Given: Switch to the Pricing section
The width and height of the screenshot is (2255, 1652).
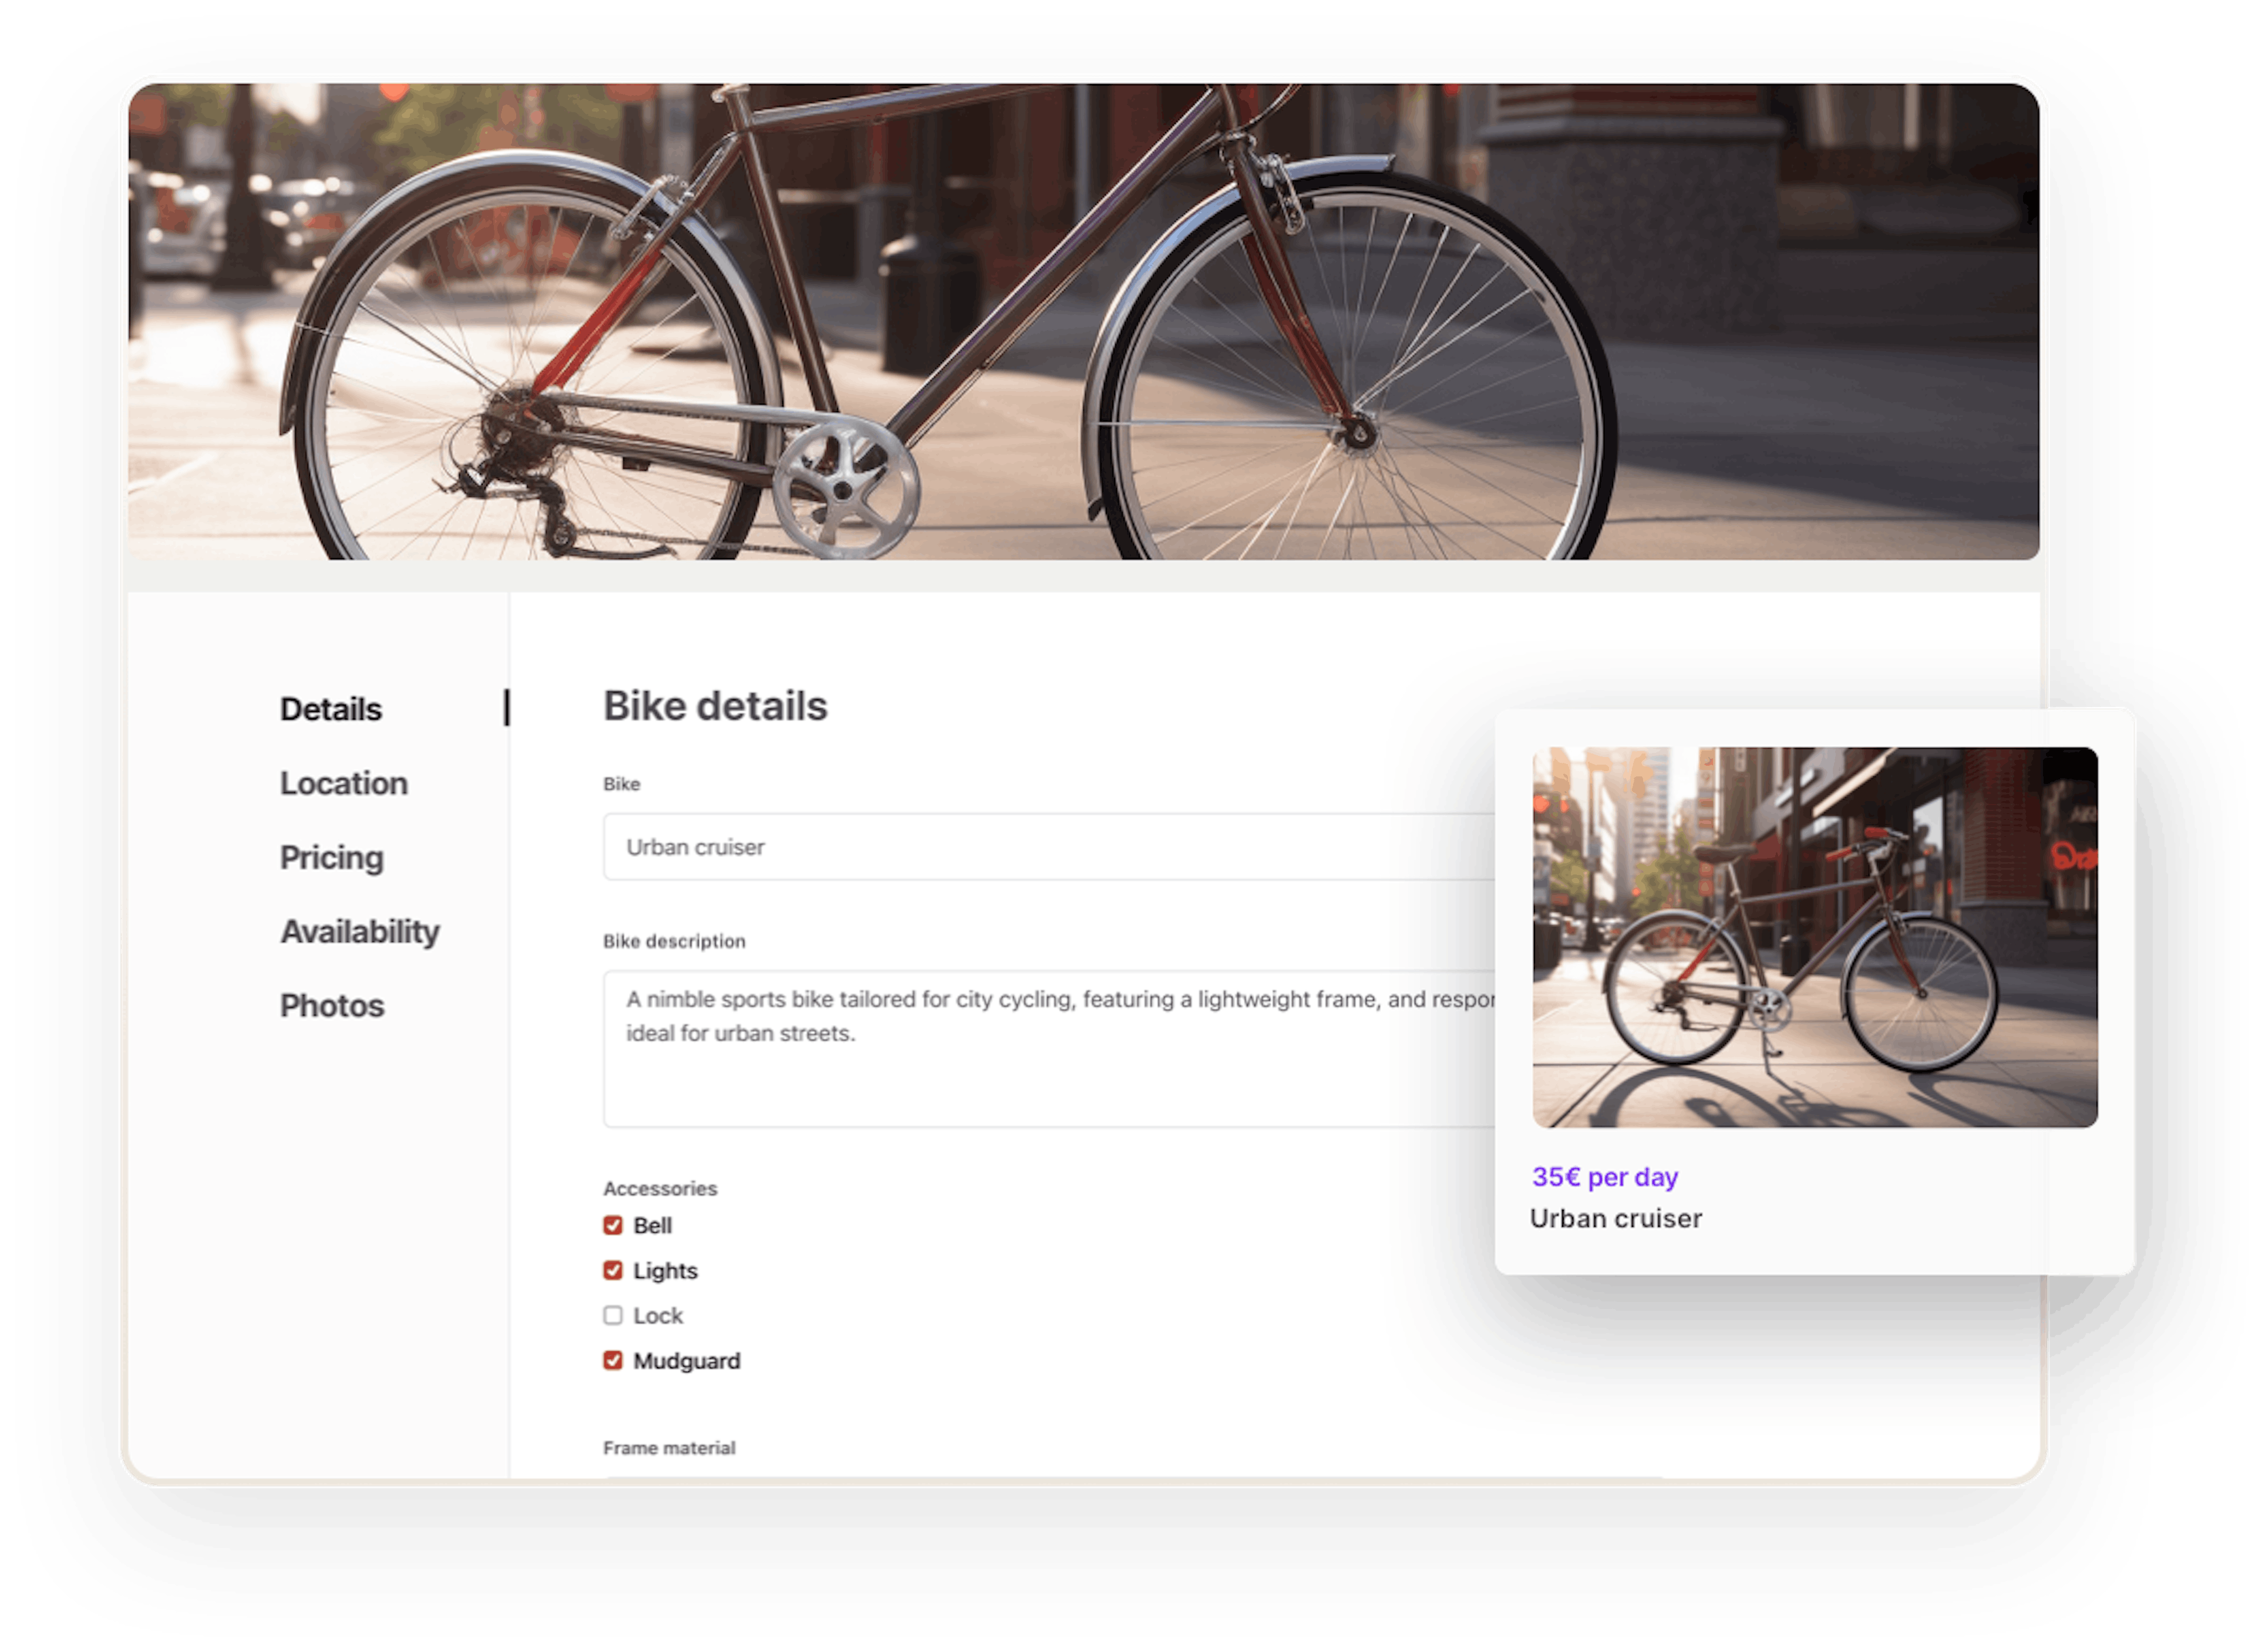Looking at the screenshot, I should coord(331,858).
